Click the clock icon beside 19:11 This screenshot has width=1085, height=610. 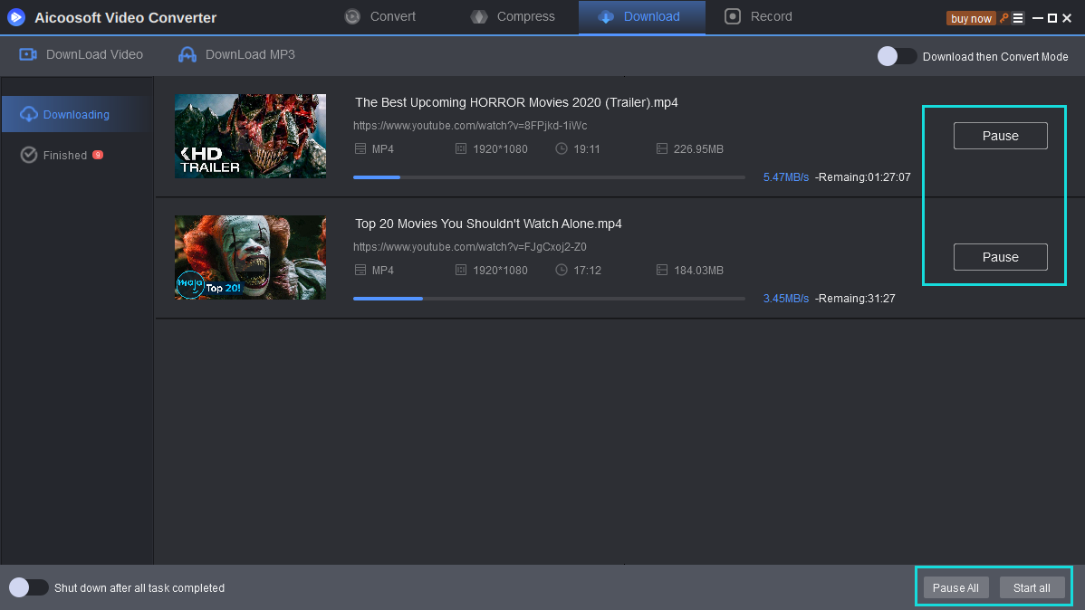[562, 148]
